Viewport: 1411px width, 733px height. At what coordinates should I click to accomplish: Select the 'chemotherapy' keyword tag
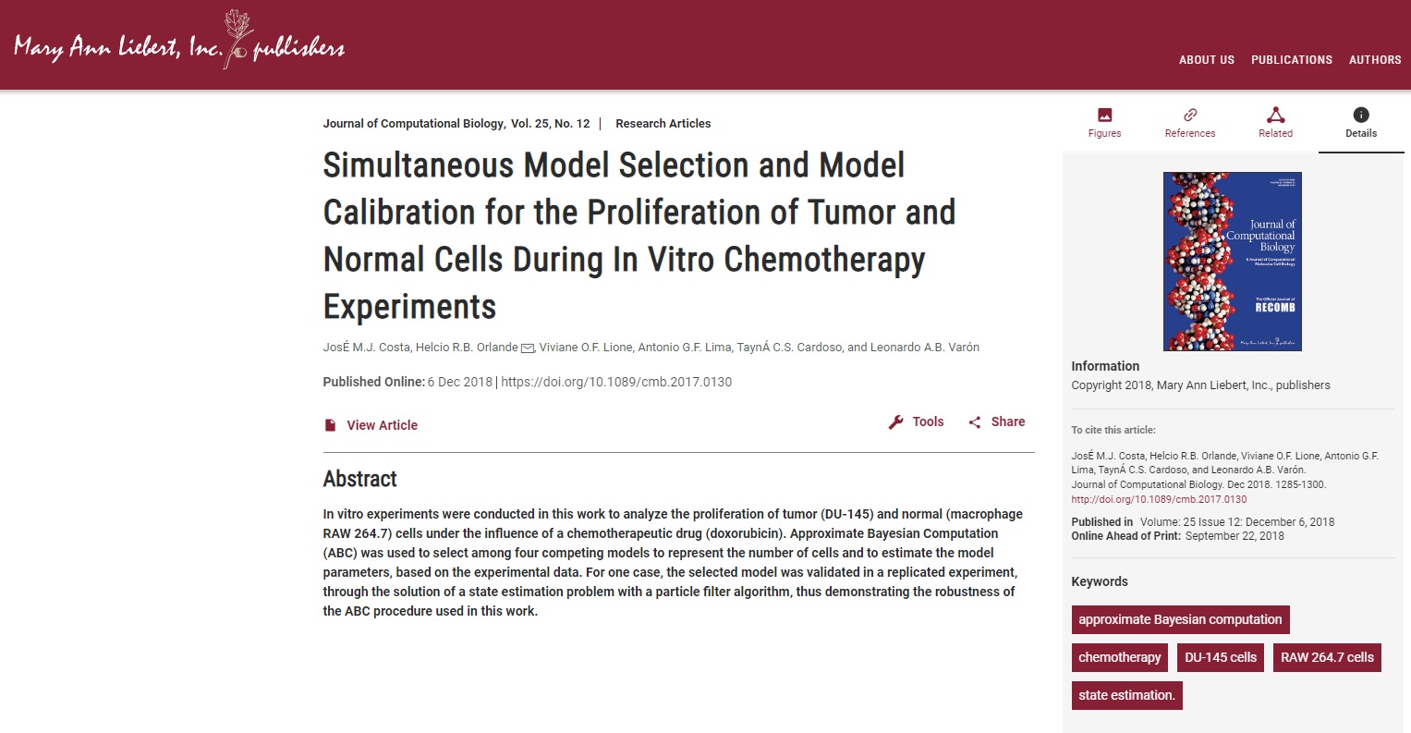(x=1119, y=657)
